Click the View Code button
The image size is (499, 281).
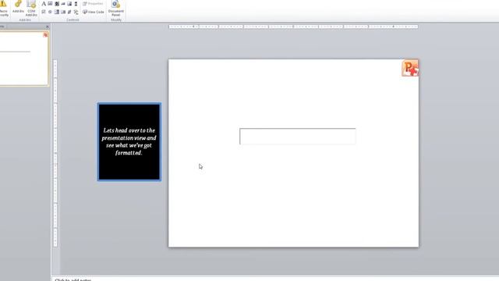pyautogui.click(x=93, y=12)
